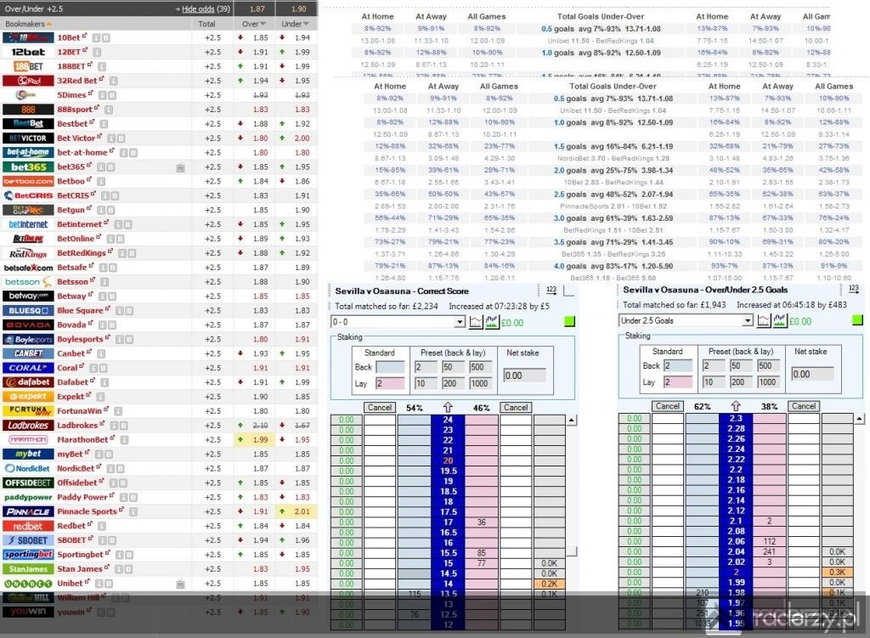Viewport: 870px width, 638px height.
Task: Open the 12bet logo
Action: click(x=28, y=52)
